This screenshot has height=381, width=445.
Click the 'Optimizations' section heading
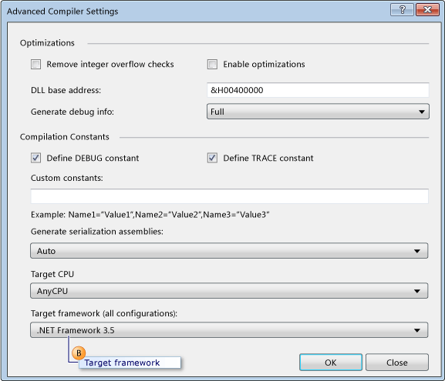47,43
